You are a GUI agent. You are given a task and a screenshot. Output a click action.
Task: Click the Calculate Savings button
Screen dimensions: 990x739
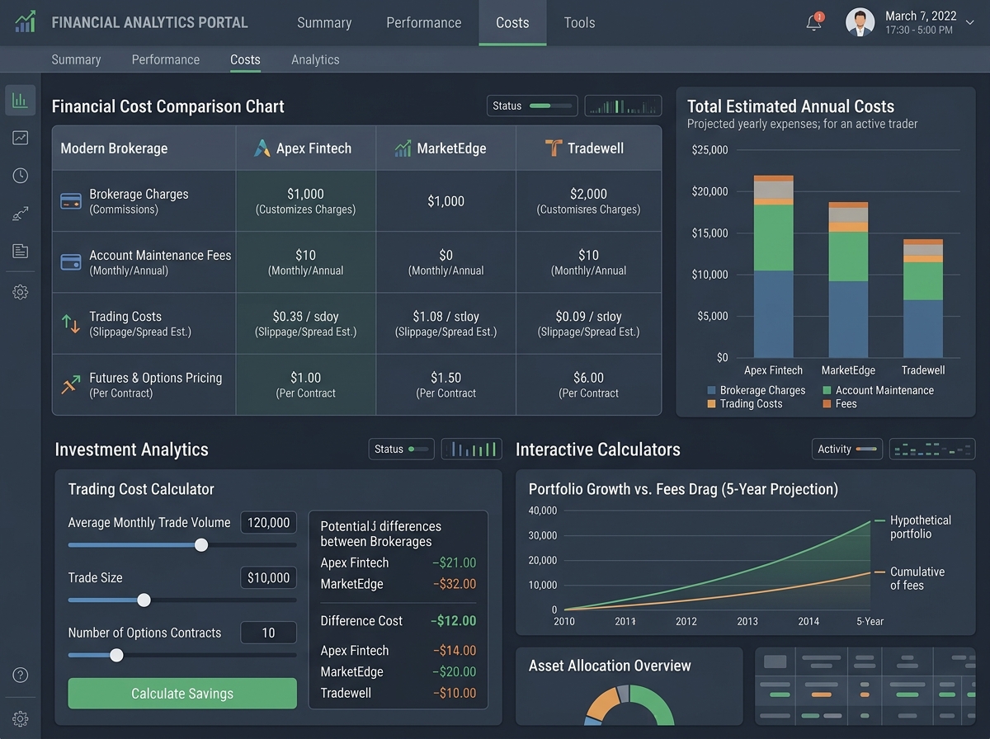click(182, 694)
